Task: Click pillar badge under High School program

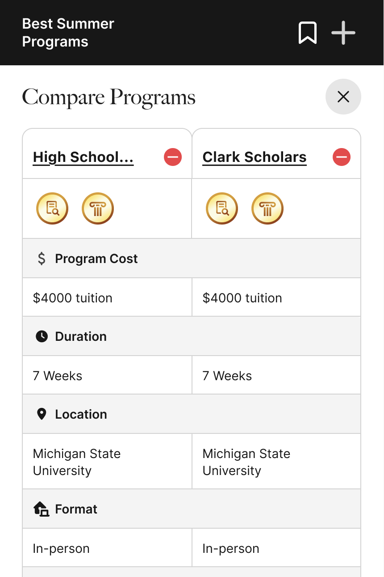Action: pos(98,208)
